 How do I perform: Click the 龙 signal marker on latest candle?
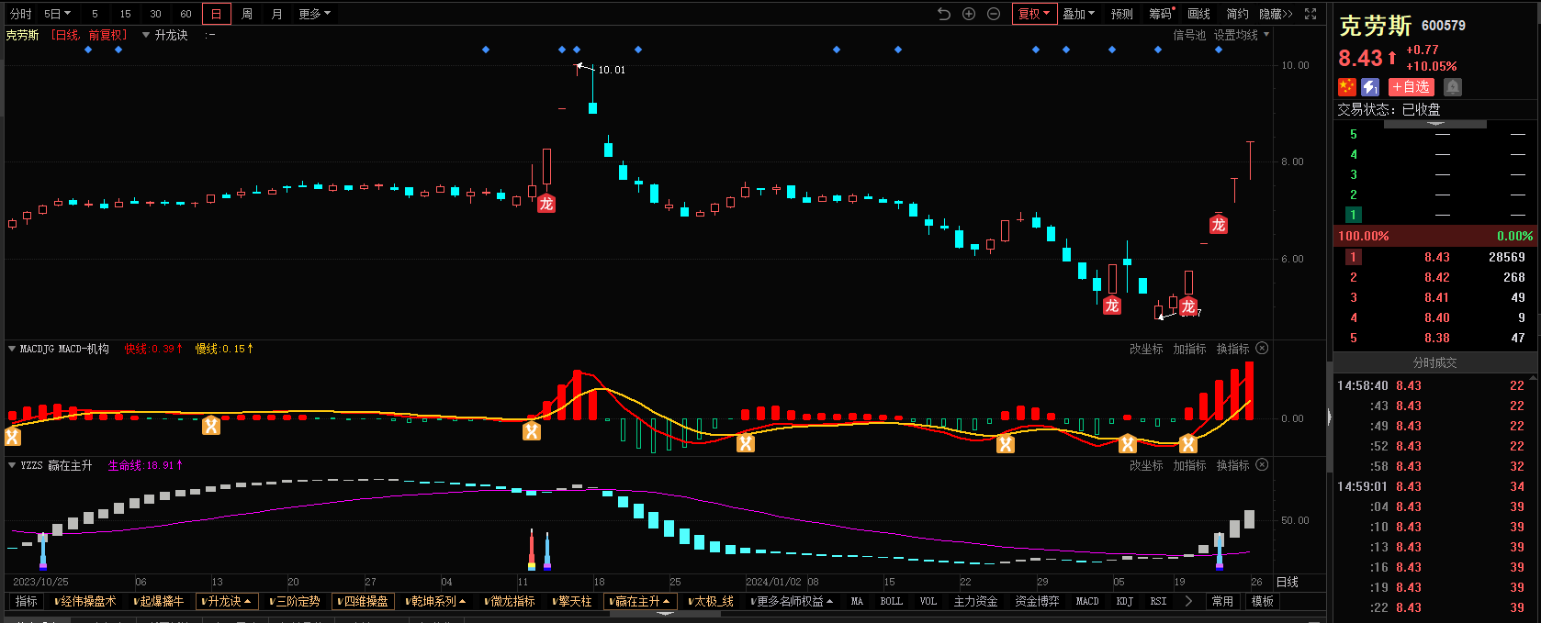1219,225
